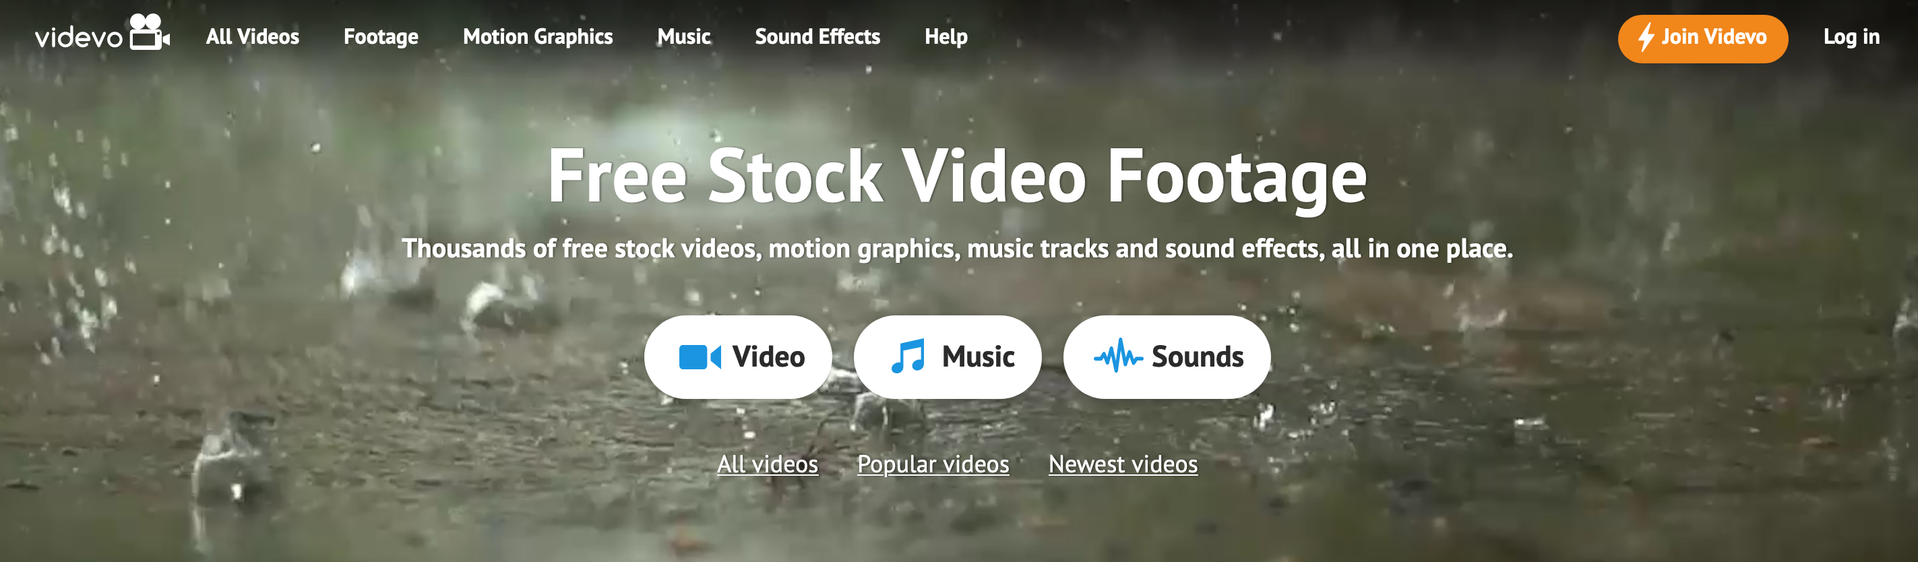1918x562 pixels.
Task: Click the blue video camera icon
Action: pyautogui.click(x=700, y=357)
